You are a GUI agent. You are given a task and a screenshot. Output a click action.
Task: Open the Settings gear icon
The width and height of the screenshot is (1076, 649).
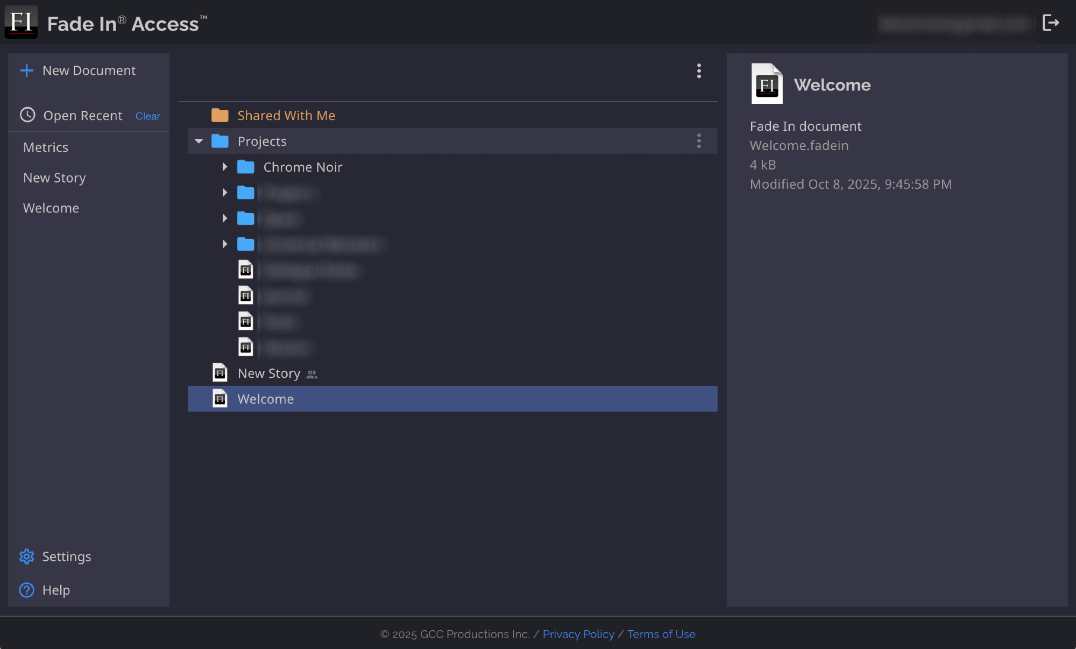click(x=26, y=556)
